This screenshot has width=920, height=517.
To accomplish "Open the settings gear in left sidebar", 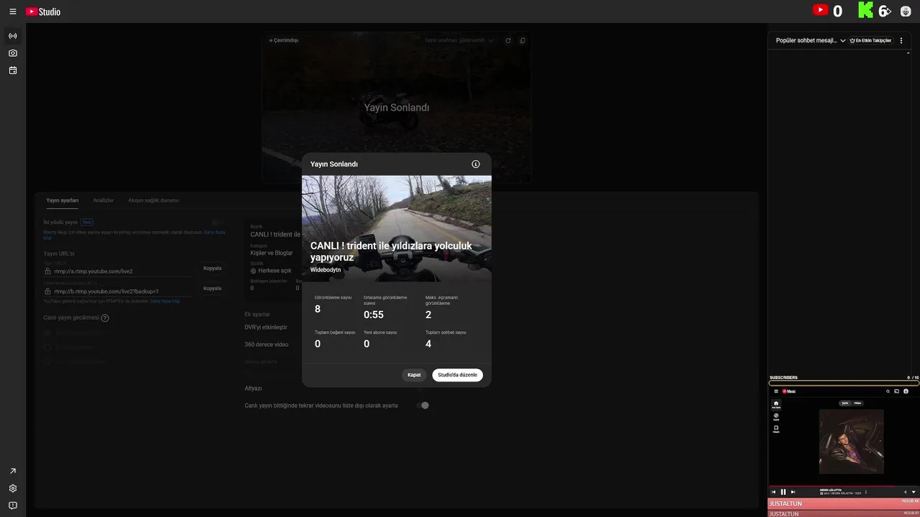I will [x=13, y=488].
